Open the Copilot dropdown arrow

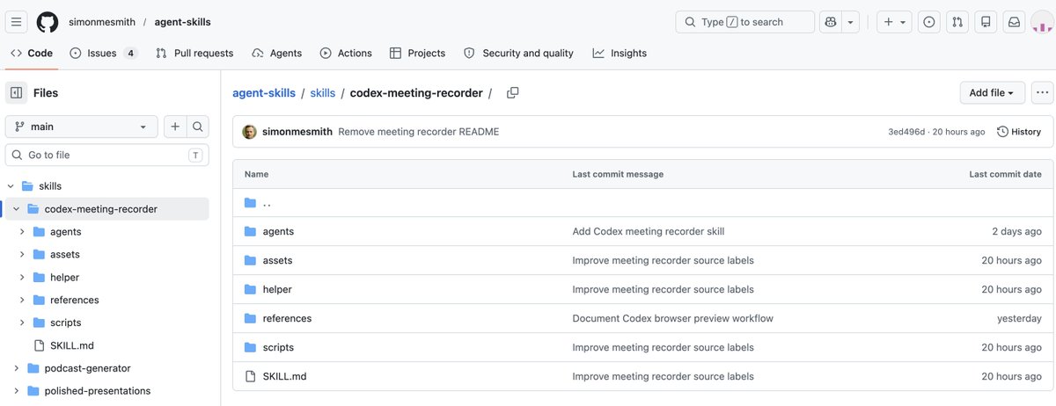851,22
